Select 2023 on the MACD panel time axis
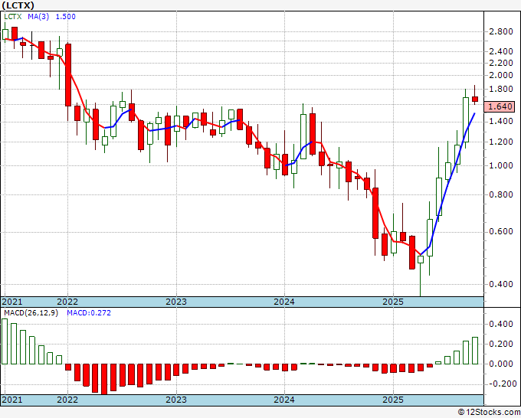The width and height of the screenshot is (521, 418). click(176, 400)
